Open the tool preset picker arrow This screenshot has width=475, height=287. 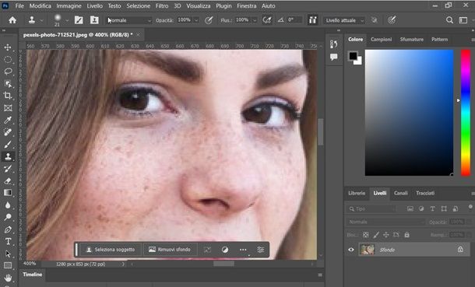coord(42,20)
